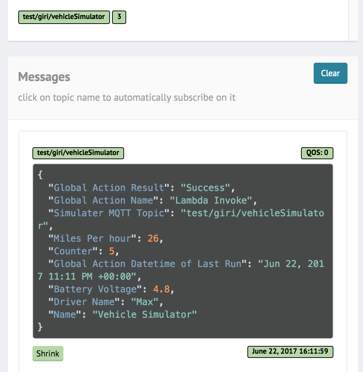Click the "Global Action Datetime of Last Run" key
The image size is (363, 372).
tap(147, 264)
